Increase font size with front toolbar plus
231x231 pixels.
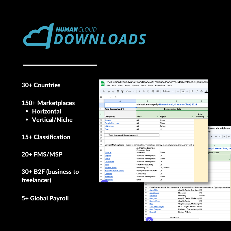187,91
